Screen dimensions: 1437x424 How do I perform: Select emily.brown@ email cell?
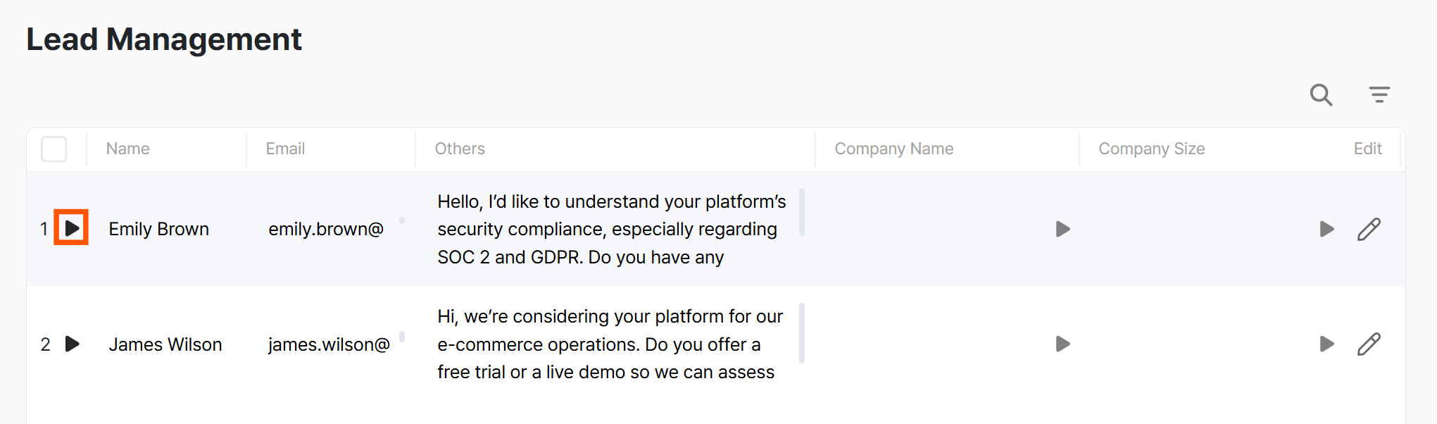(326, 229)
